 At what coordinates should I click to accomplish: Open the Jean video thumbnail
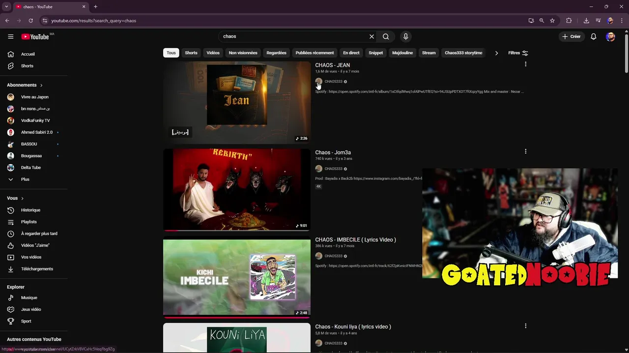click(x=237, y=102)
